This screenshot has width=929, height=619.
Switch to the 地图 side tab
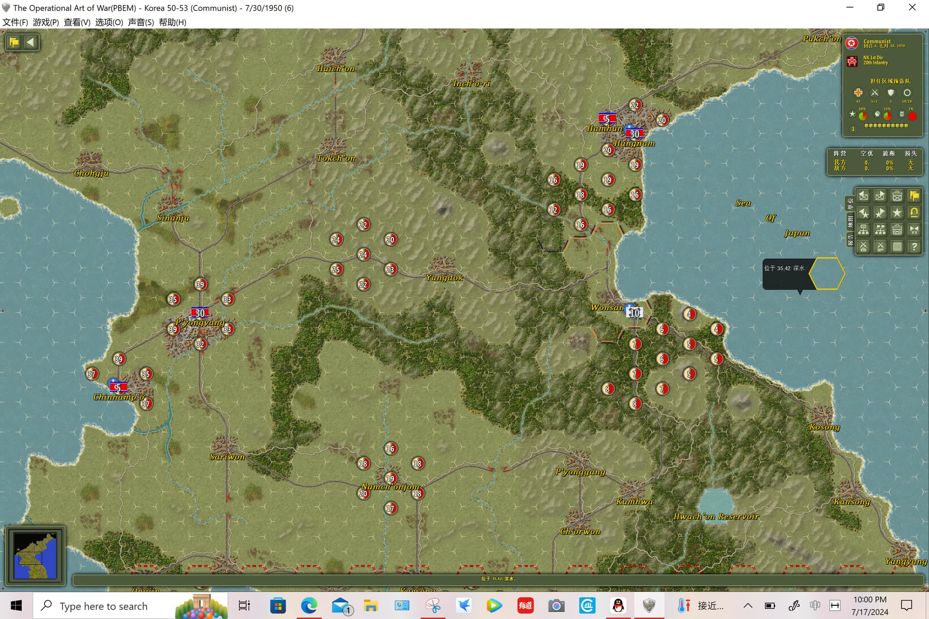(x=850, y=222)
